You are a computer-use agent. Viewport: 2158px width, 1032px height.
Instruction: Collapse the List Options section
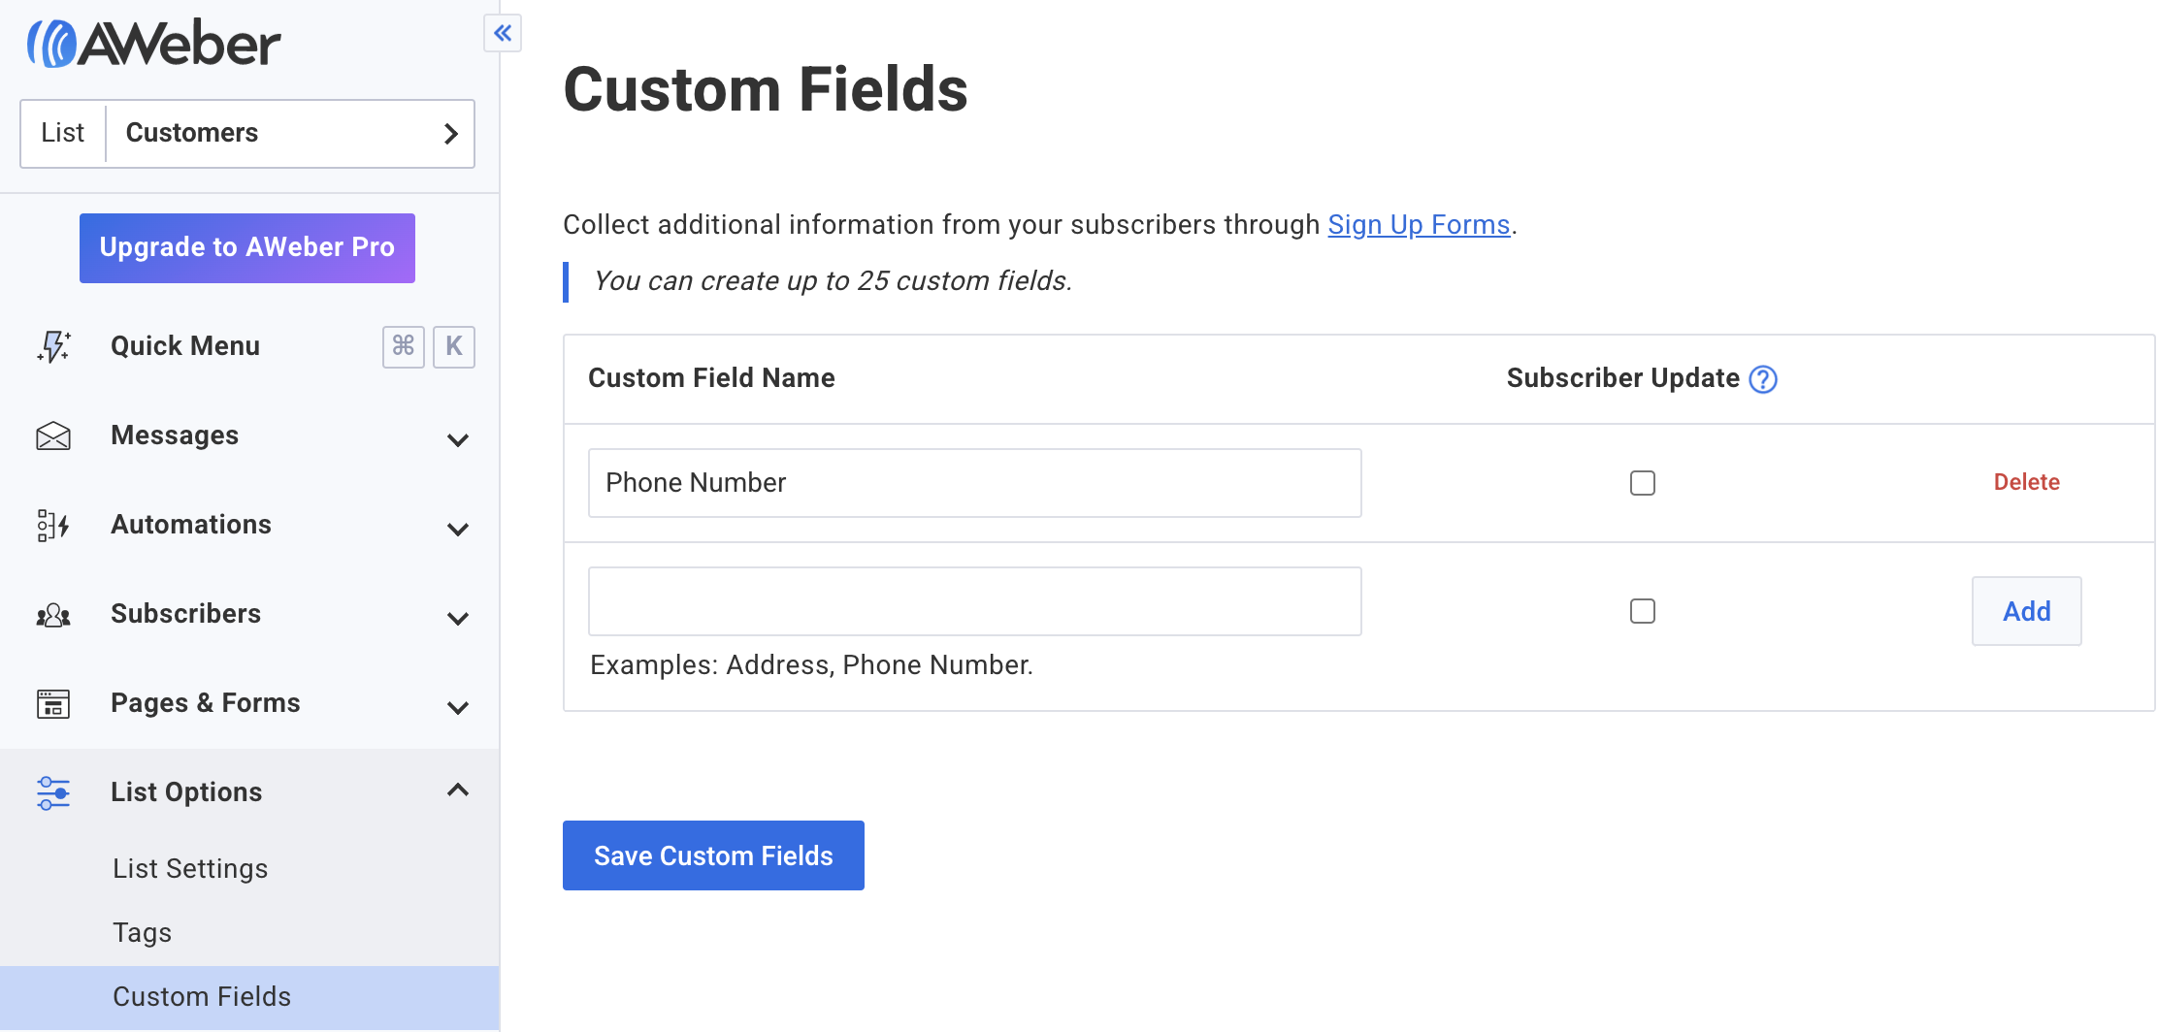tap(457, 790)
